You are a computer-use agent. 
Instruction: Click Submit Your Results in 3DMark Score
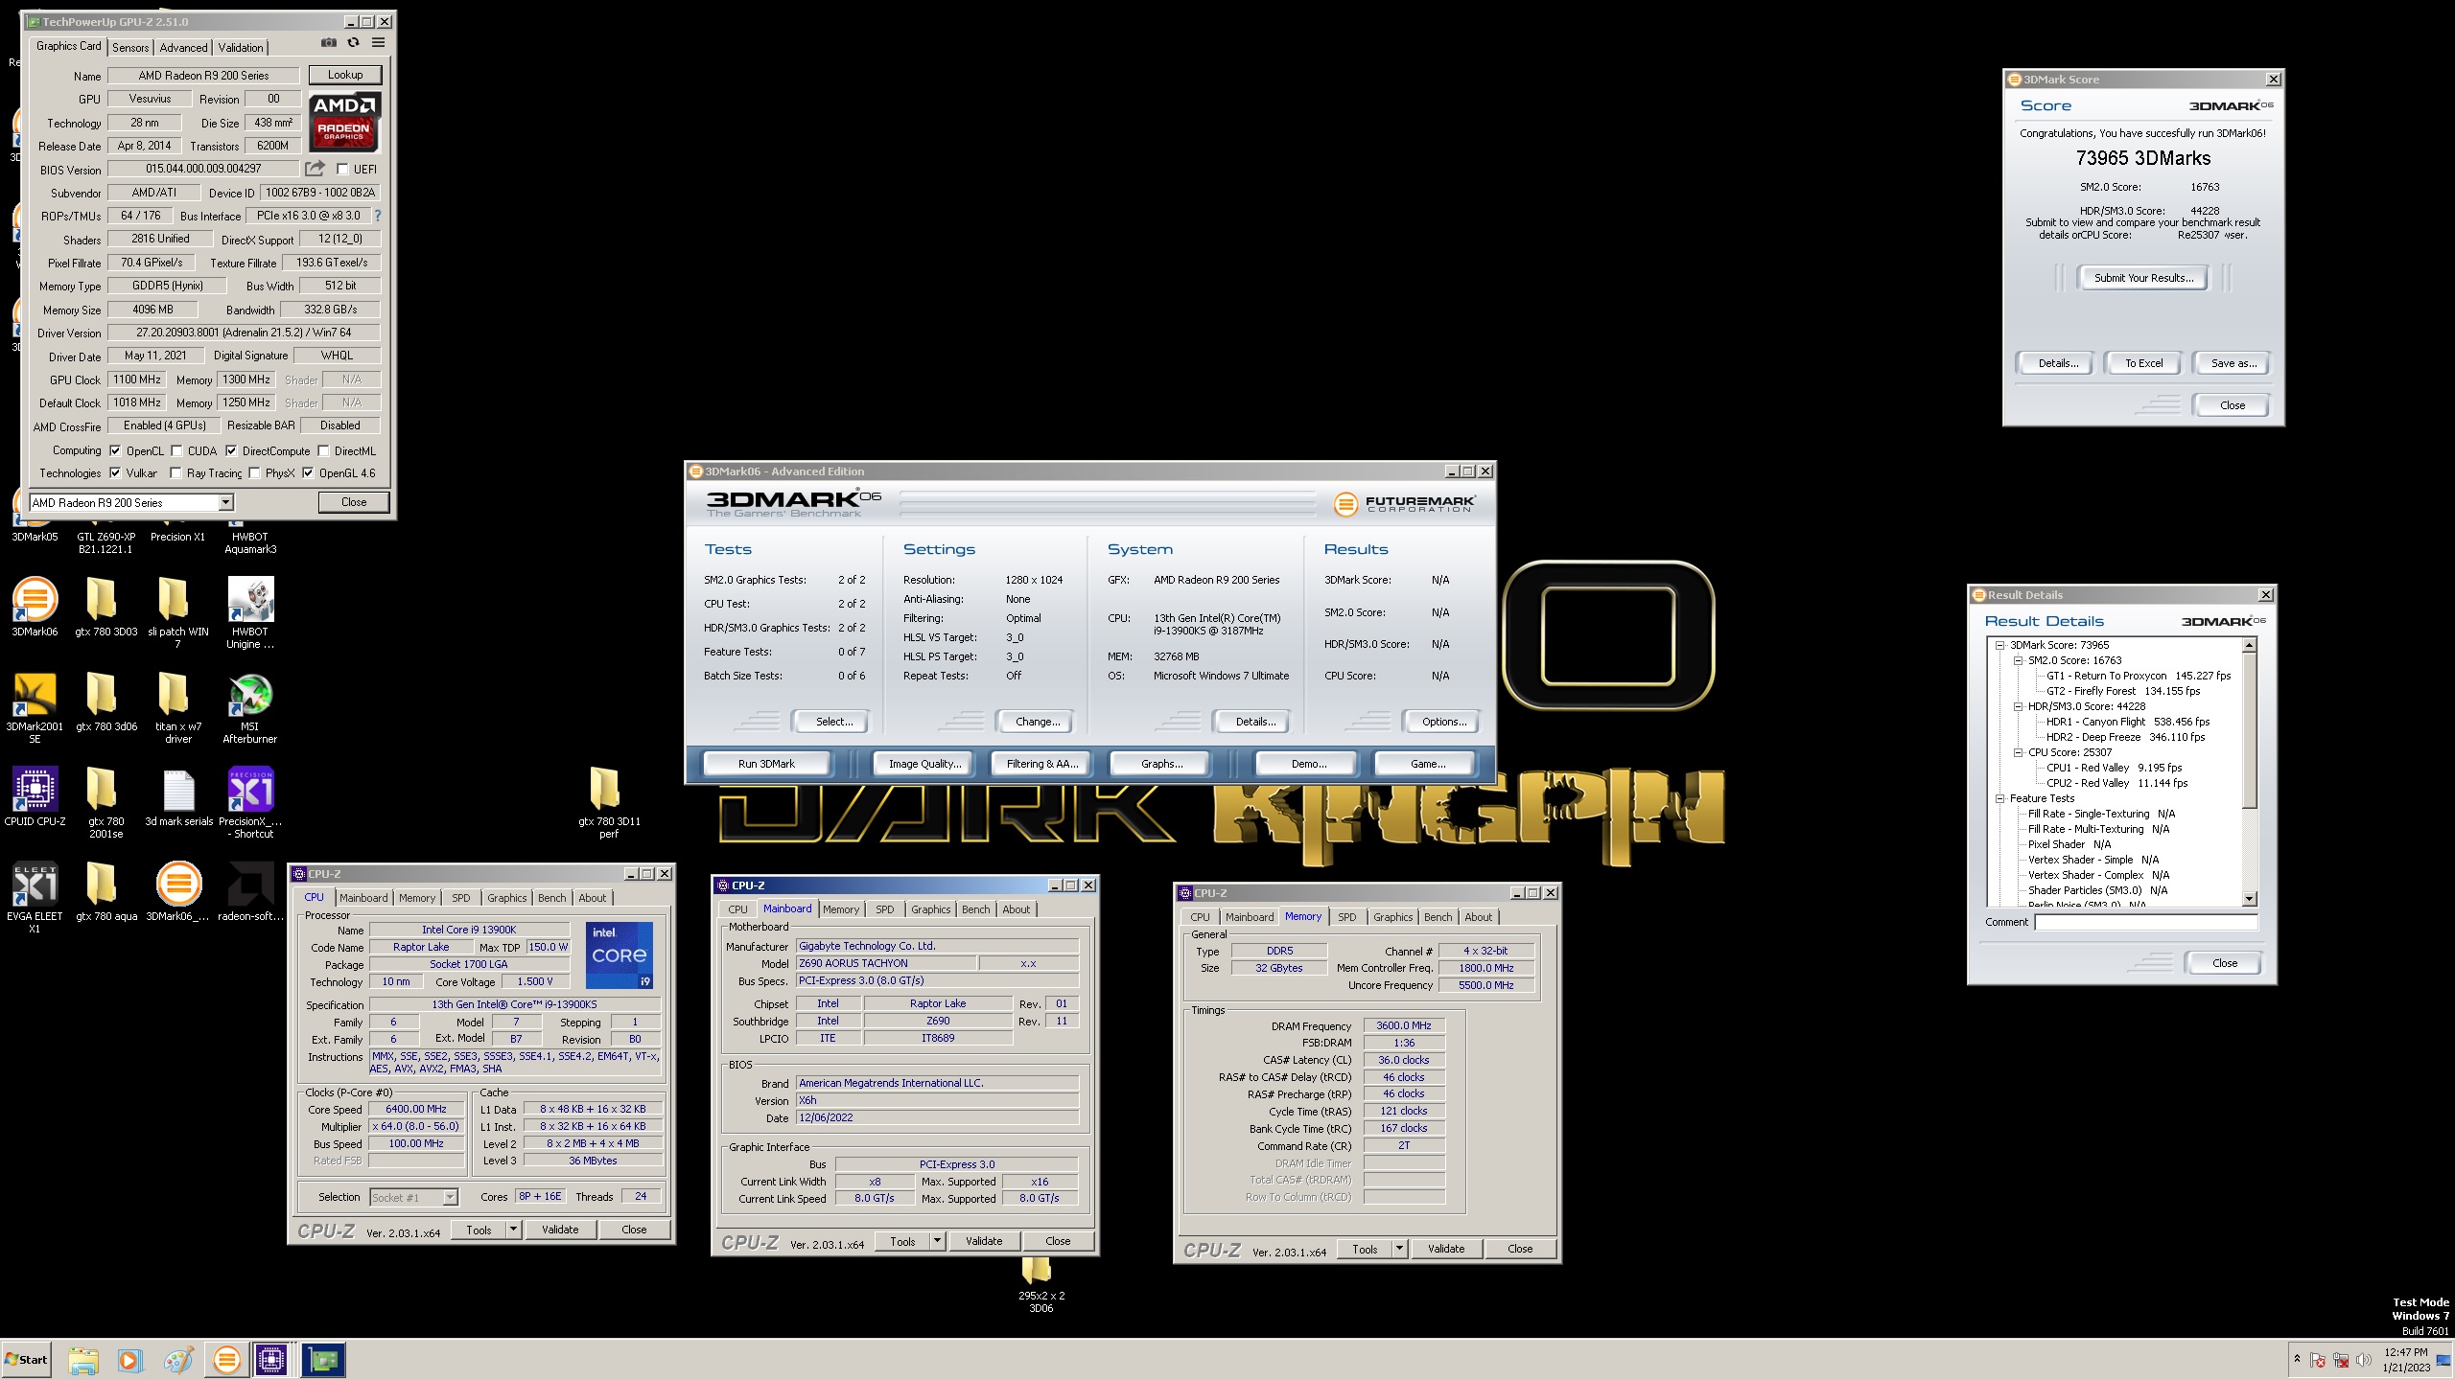coord(2143,278)
